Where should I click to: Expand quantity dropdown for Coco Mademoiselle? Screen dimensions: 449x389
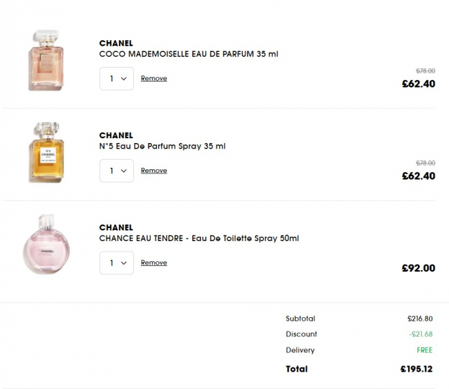(x=117, y=79)
